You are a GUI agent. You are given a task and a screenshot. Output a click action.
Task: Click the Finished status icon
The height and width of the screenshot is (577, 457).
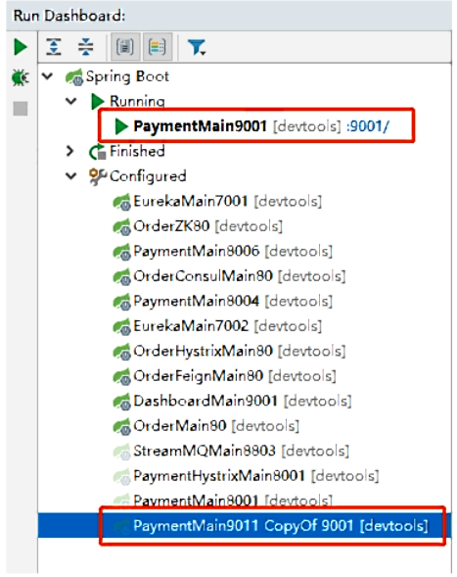[x=98, y=152]
